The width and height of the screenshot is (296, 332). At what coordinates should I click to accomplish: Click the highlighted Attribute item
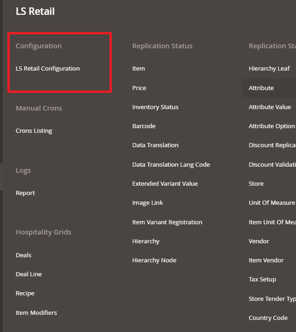point(261,88)
